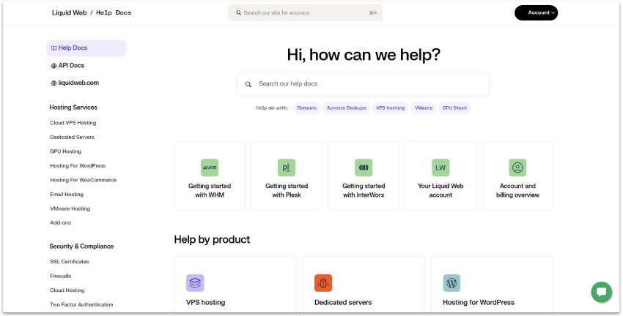Select the GPU Stack suggestion chip
623x316 pixels.
tap(454, 108)
